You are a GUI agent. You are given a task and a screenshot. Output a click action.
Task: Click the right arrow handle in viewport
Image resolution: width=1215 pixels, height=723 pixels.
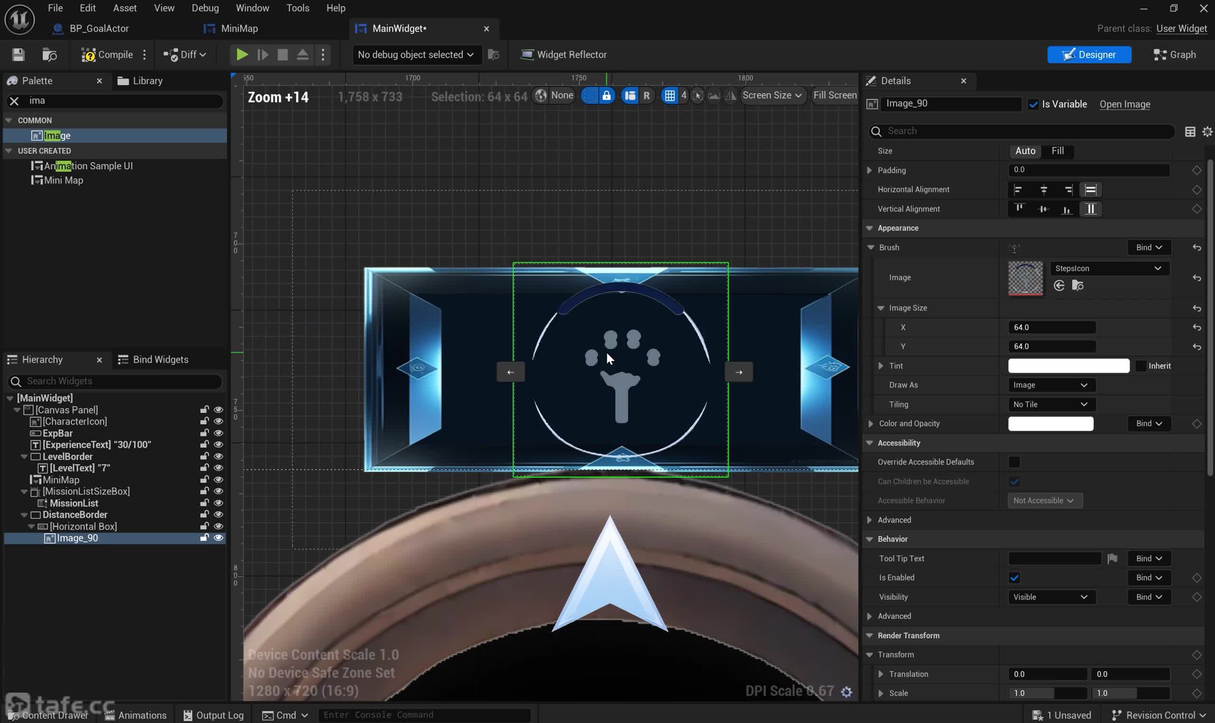pos(738,372)
